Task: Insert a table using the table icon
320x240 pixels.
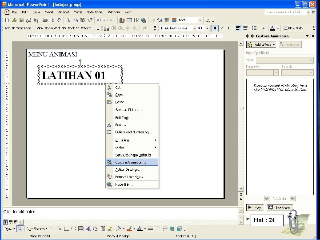Action: tap(129, 20)
